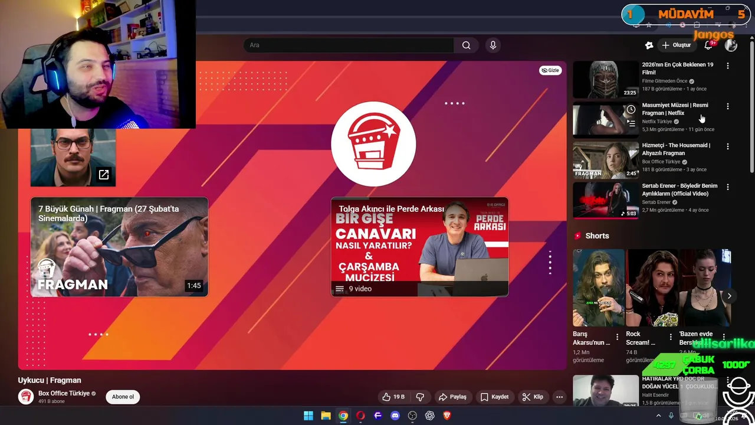
Task: Create clip with Klip button
Action: point(533,397)
